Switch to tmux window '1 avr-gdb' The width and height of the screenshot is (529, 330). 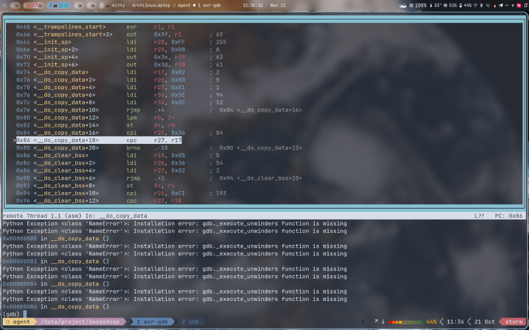(x=152, y=321)
